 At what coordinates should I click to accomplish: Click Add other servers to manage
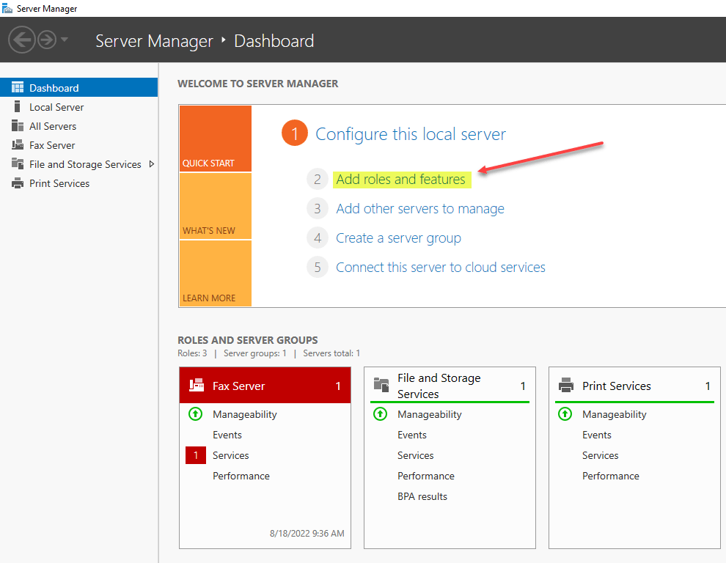pos(420,209)
